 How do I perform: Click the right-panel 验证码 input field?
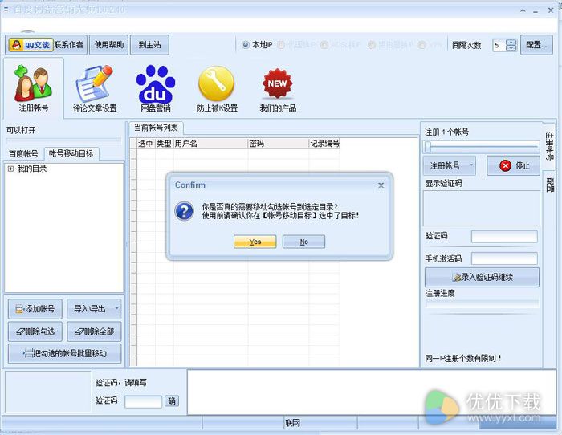(x=504, y=237)
